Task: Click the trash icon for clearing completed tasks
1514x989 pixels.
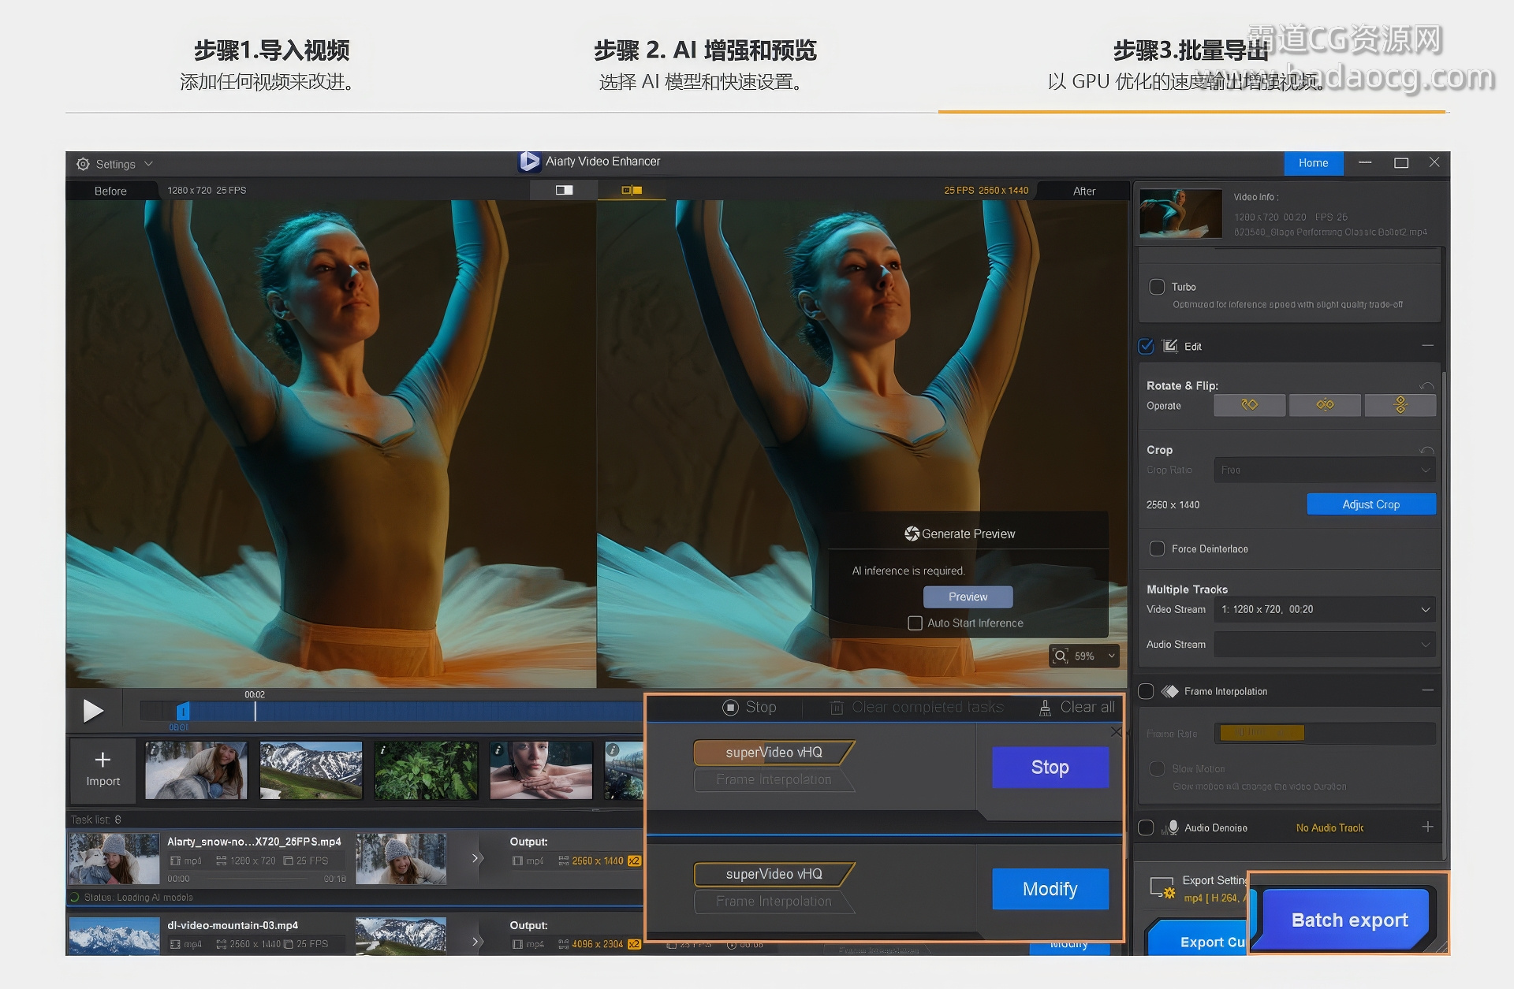Action: pos(836,708)
